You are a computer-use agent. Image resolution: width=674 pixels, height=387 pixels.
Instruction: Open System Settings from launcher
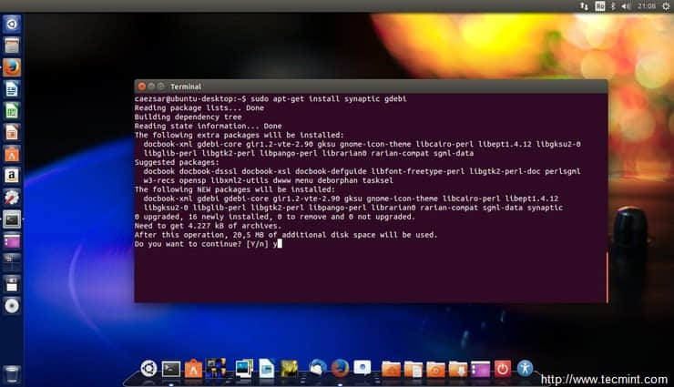(x=12, y=197)
